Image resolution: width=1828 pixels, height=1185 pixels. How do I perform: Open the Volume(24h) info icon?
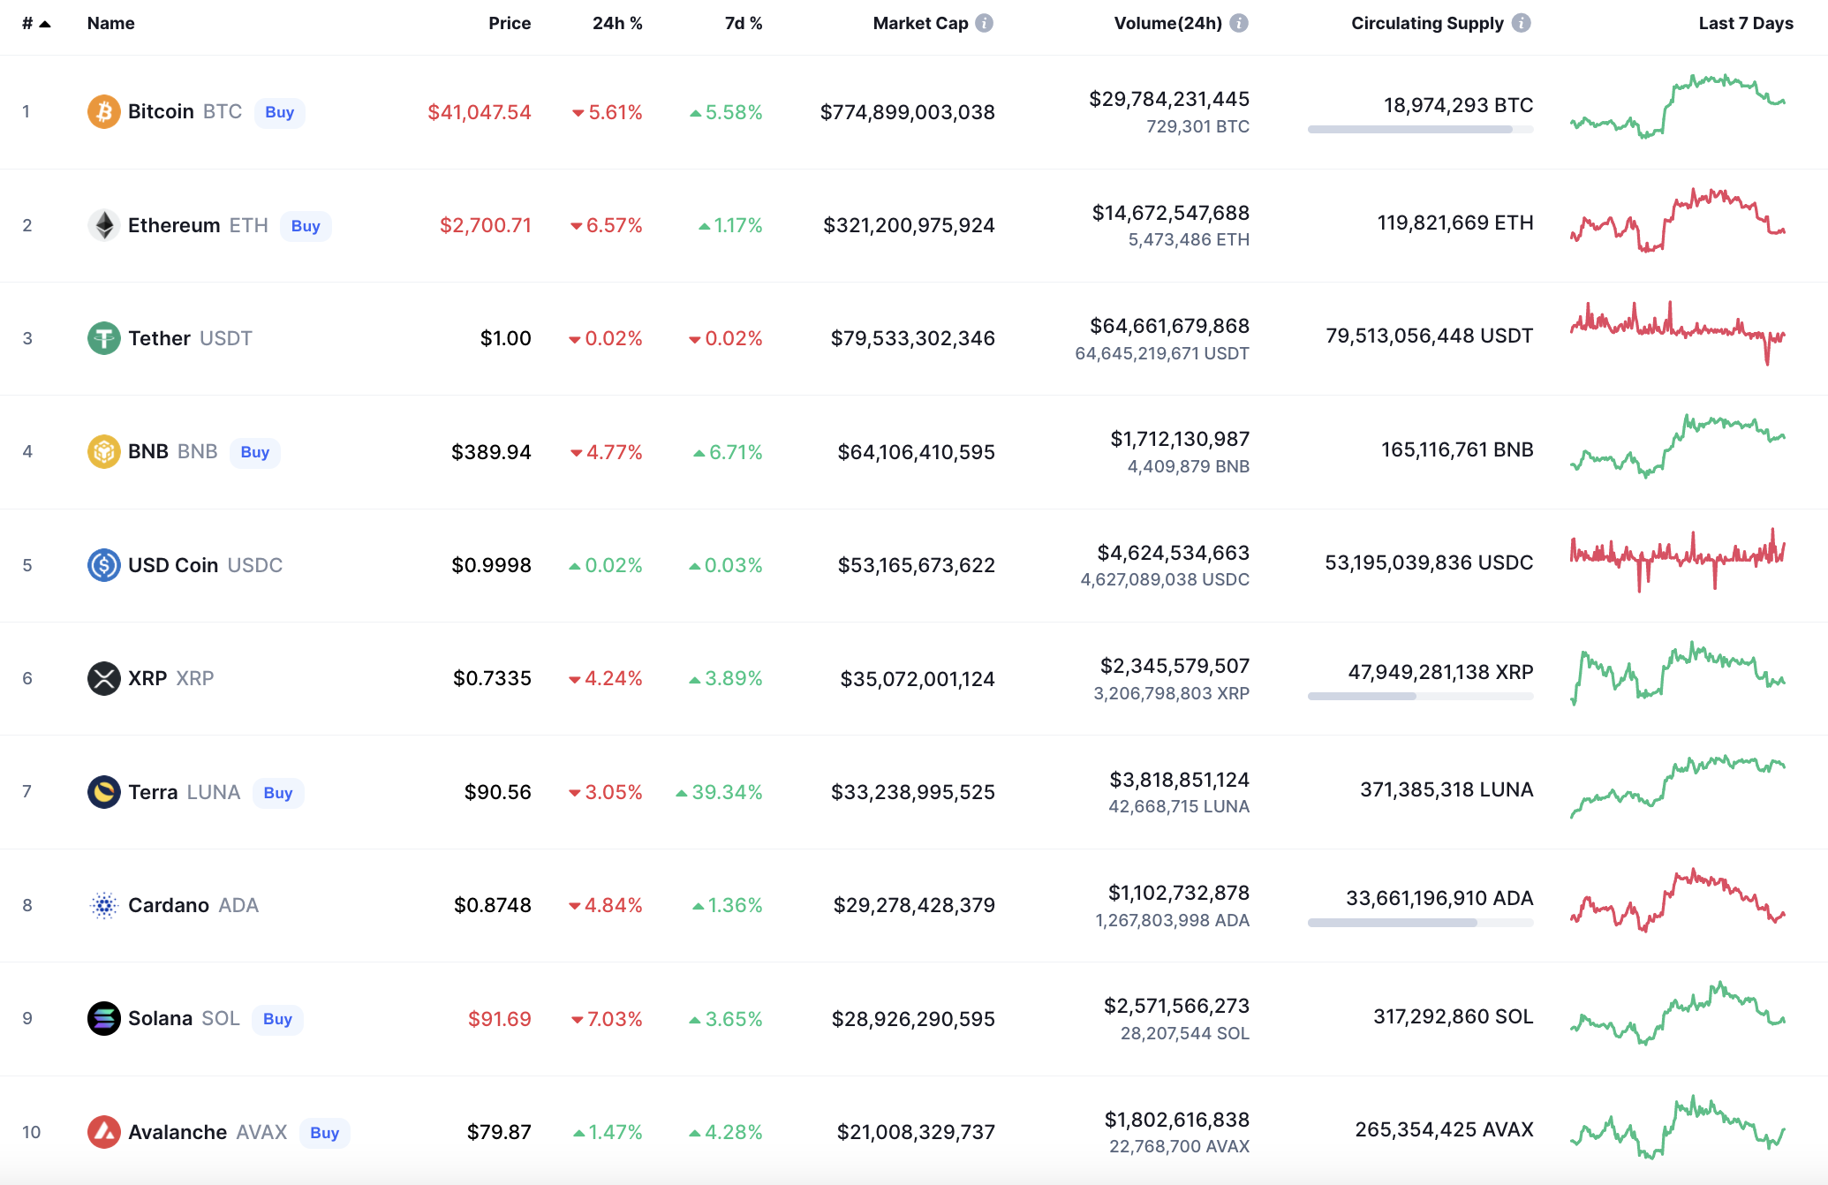(1238, 24)
